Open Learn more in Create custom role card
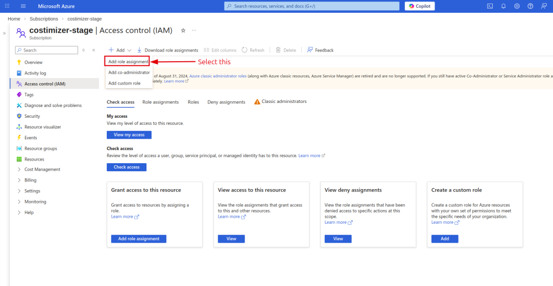 coord(445,222)
